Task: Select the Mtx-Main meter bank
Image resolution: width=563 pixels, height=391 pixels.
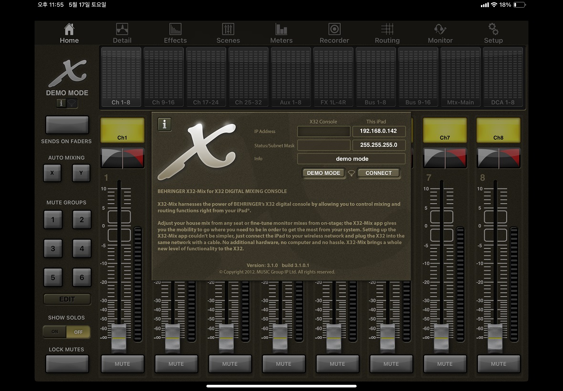Action: (x=460, y=77)
